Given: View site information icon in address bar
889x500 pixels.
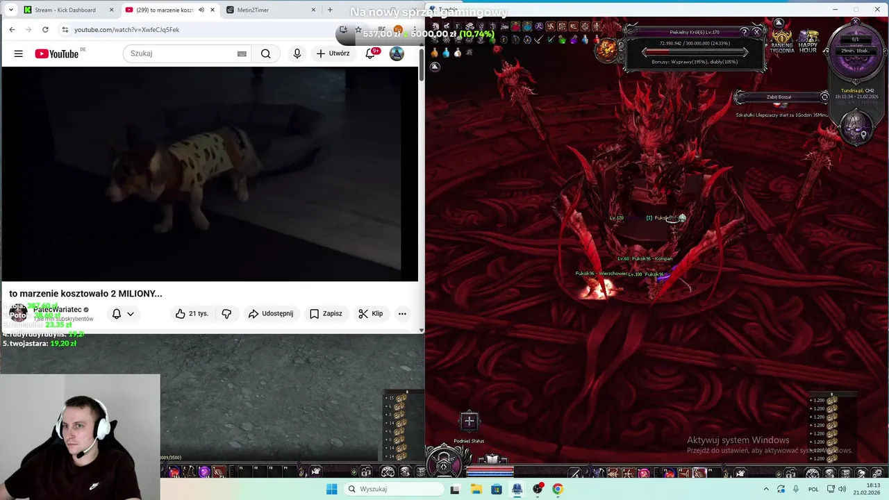Looking at the screenshot, I should tap(65, 30).
